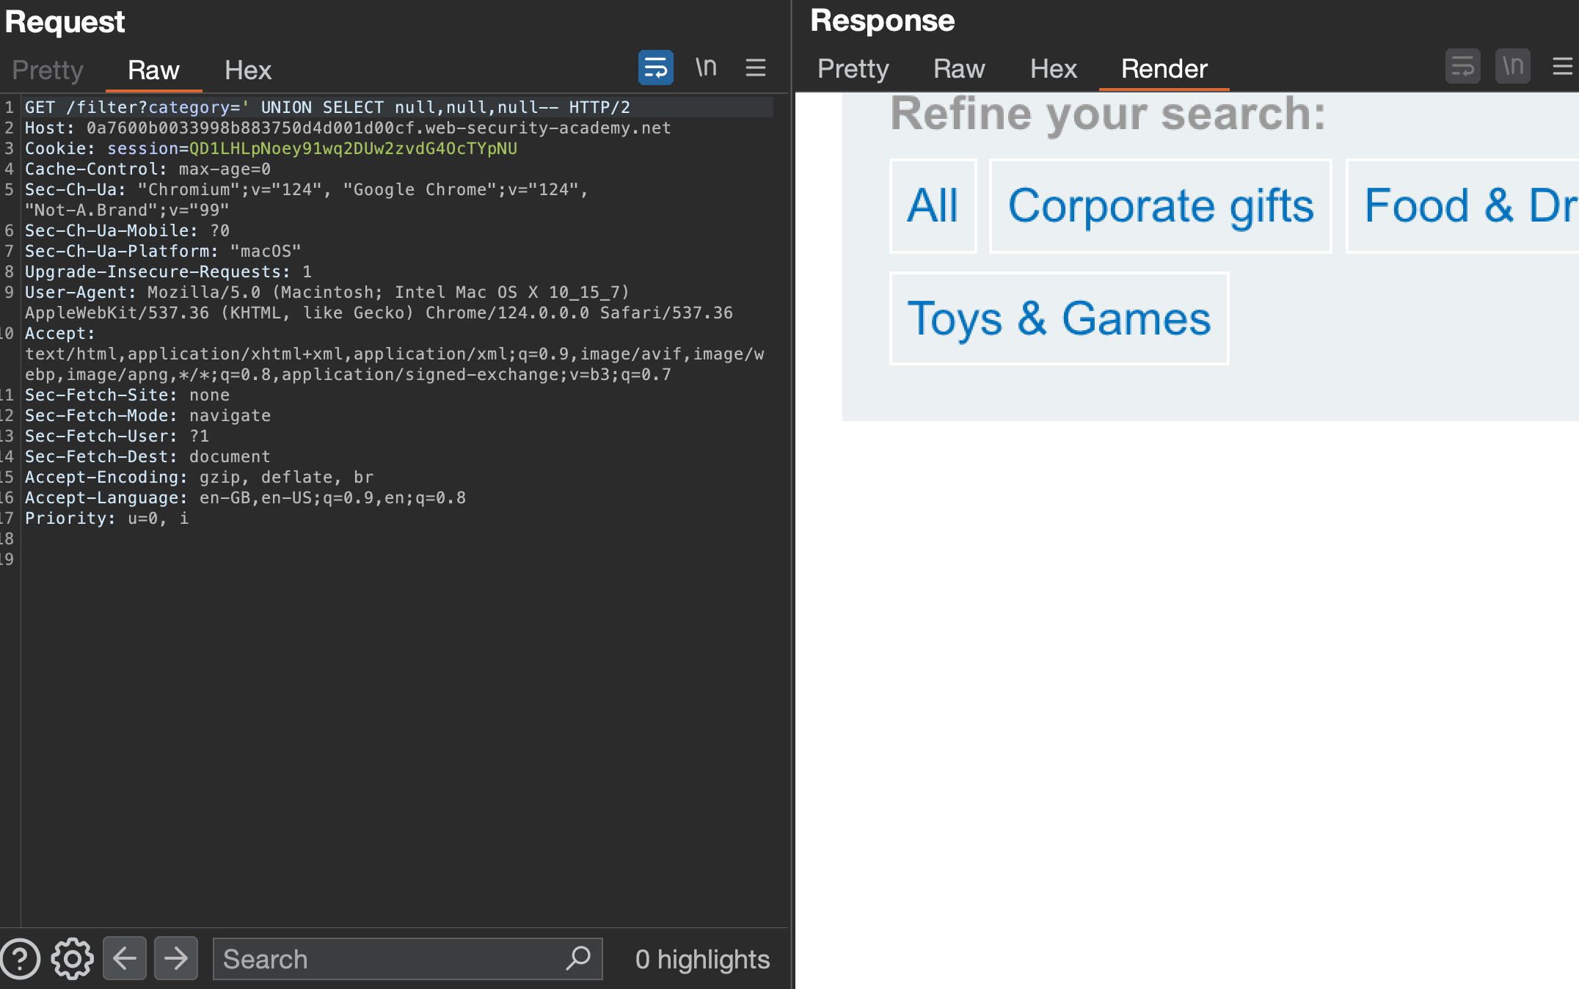Open Response panel hamburger options menu
Screen dimensions: 1579x989
click(1562, 67)
